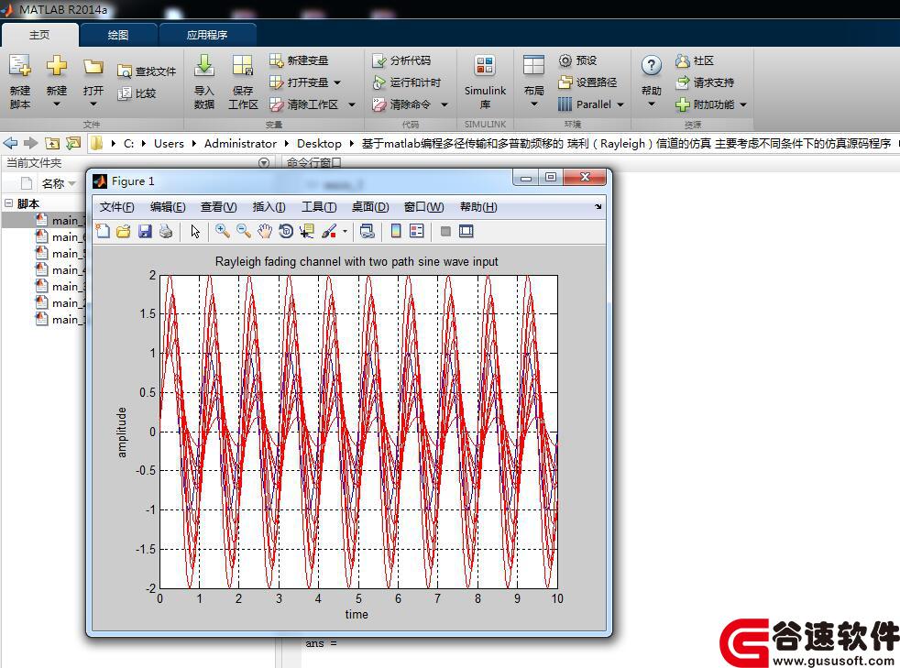900x668 pixels.
Task: Toggle the Data Cursor tool
Action: (307, 231)
